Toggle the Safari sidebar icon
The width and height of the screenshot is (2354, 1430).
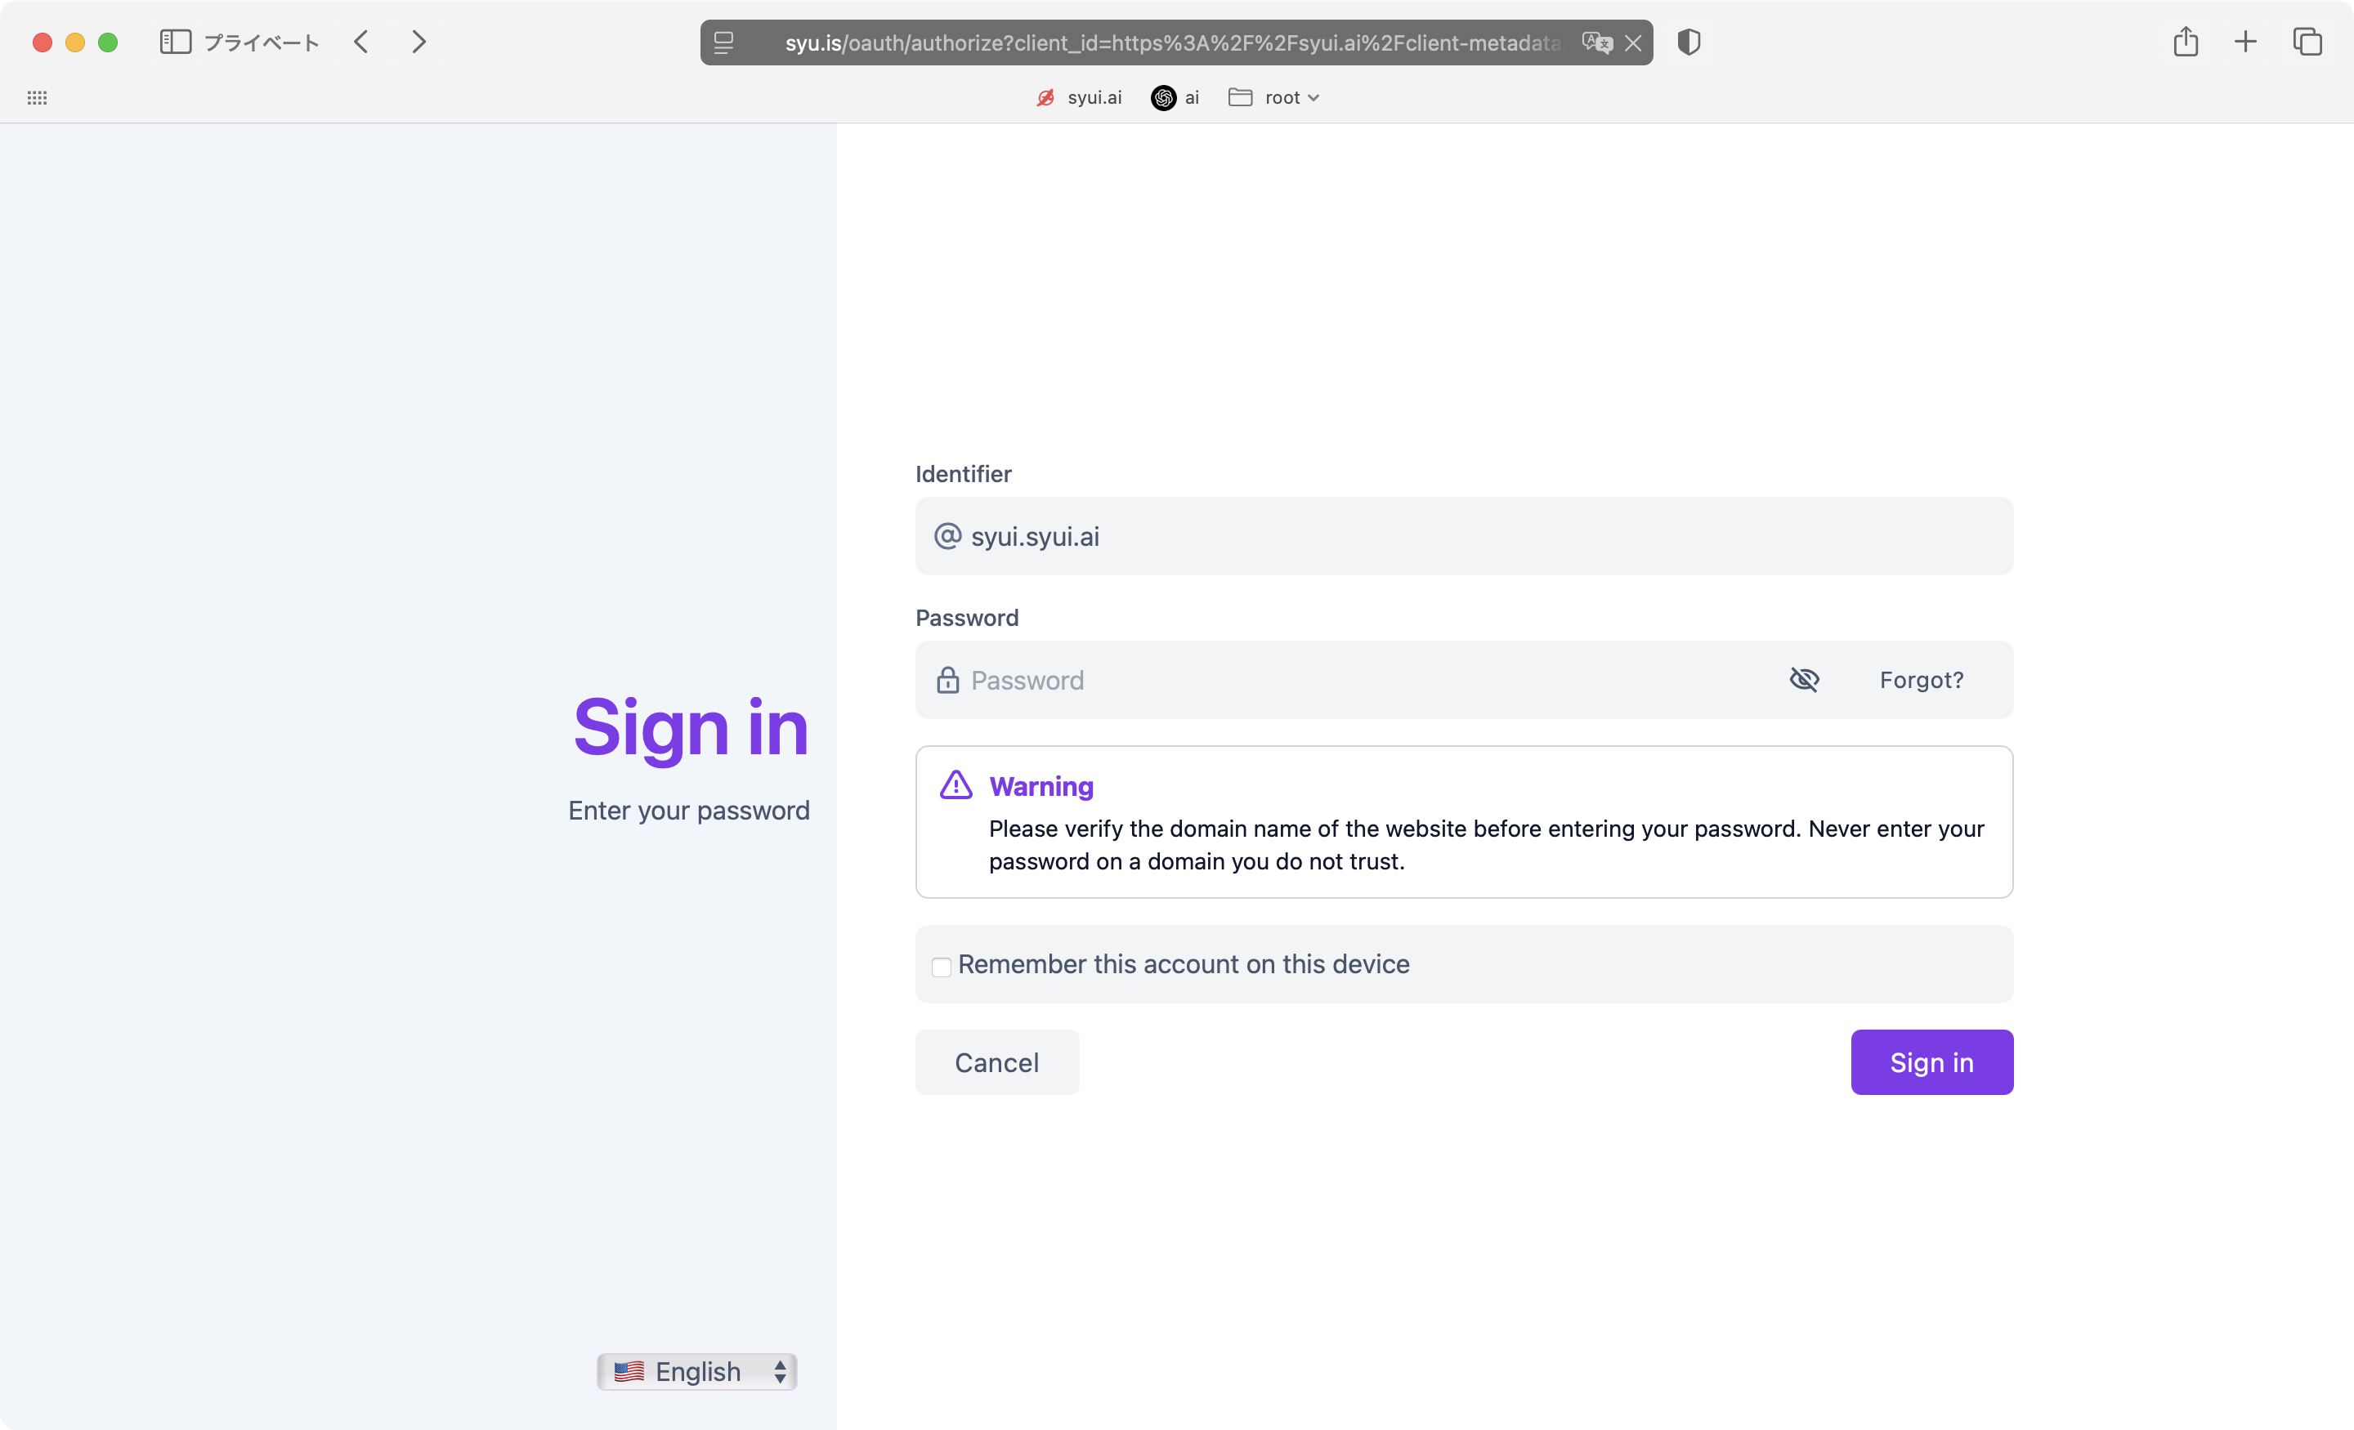point(175,42)
